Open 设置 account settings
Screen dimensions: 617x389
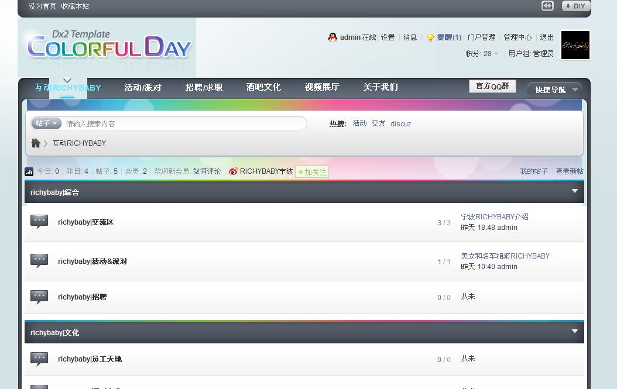(x=388, y=37)
